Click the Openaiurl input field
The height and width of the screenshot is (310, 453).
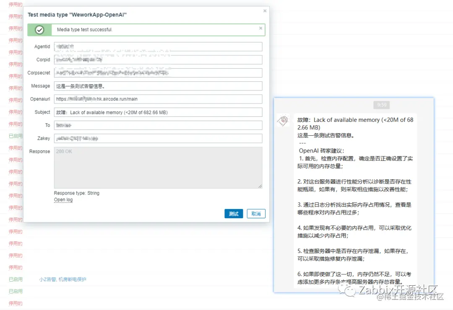[158, 99]
